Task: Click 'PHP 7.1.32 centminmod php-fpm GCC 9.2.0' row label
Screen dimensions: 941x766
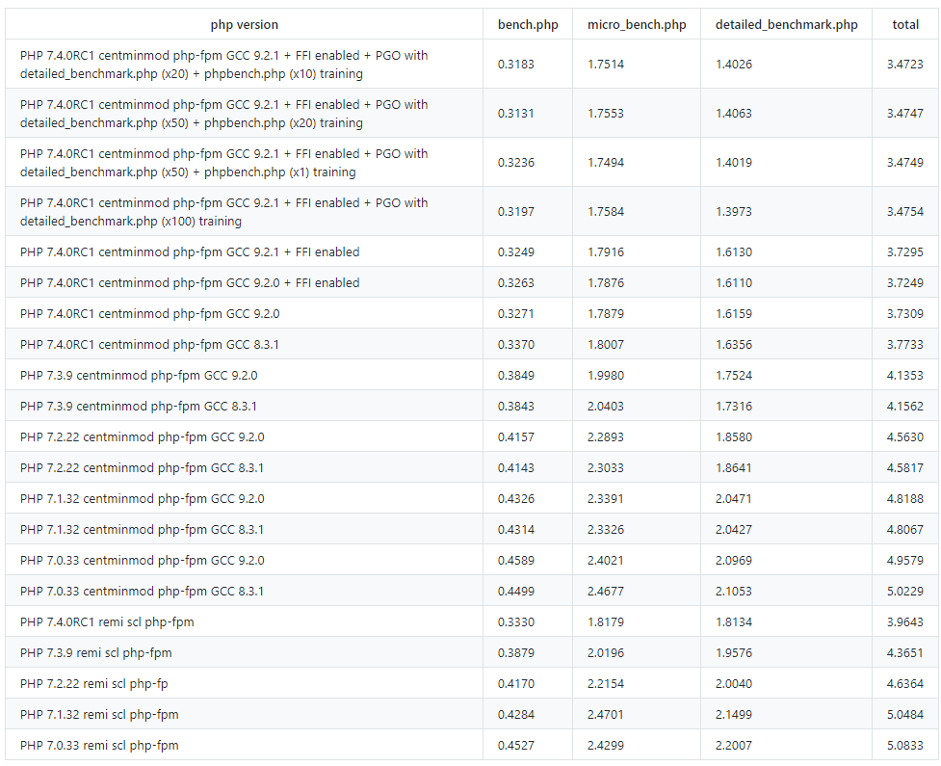Action: click(x=143, y=499)
